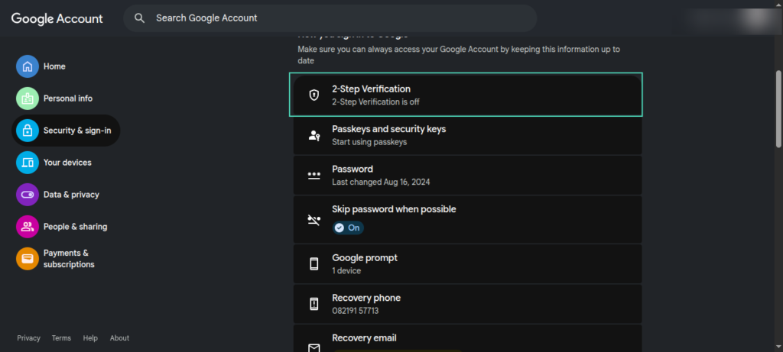Open the Recovery phone setting
Image resolution: width=783 pixels, height=352 pixels.
(x=466, y=304)
